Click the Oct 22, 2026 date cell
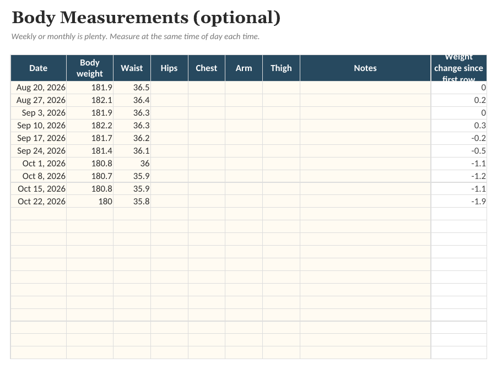 [x=39, y=202]
